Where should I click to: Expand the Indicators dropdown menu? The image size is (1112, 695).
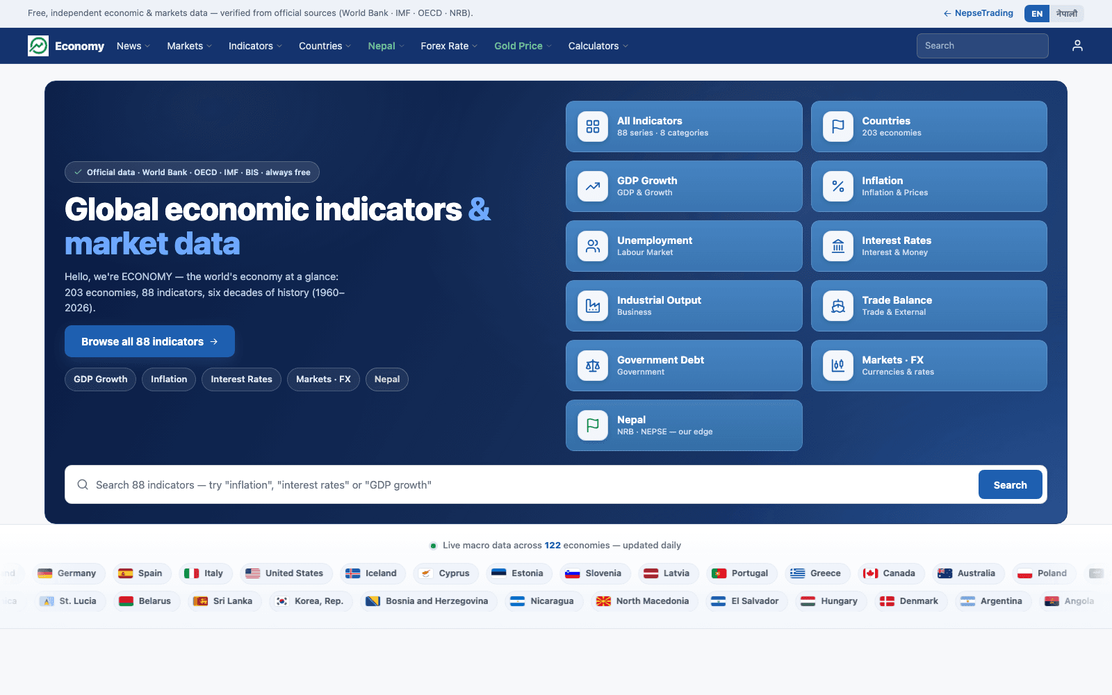(255, 46)
